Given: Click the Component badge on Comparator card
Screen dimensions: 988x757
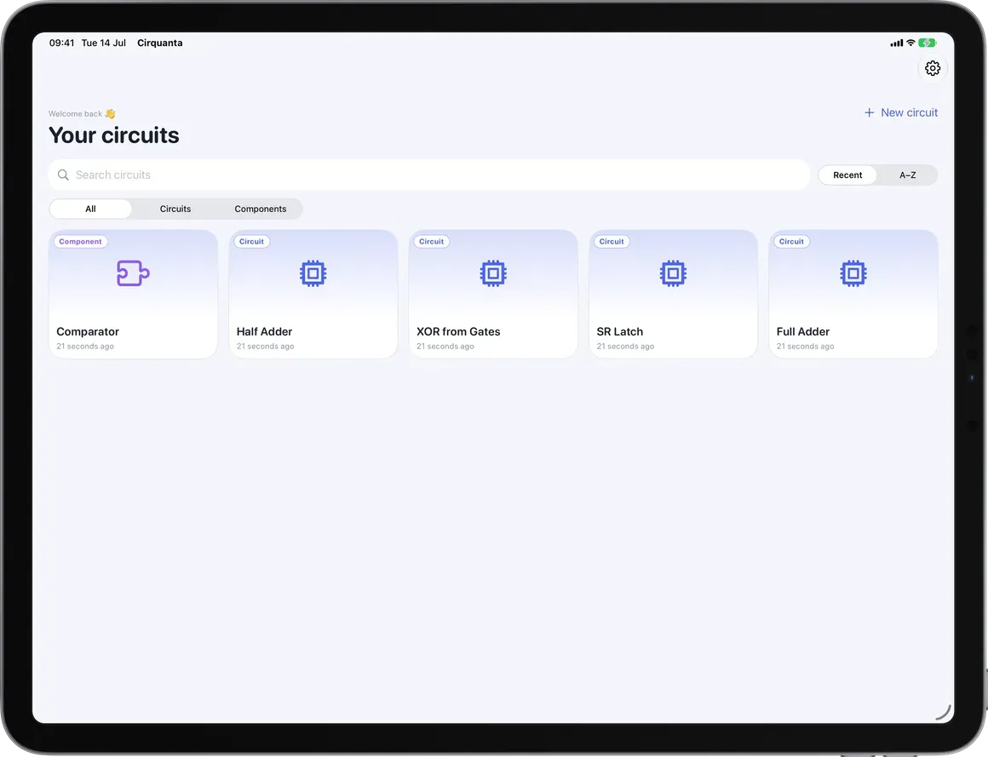Looking at the screenshot, I should click(x=80, y=242).
